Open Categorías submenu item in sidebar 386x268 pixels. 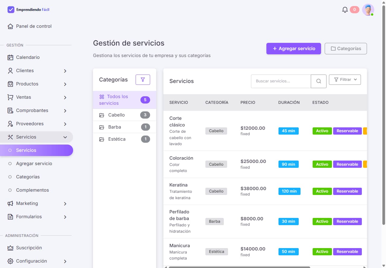(x=36, y=177)
